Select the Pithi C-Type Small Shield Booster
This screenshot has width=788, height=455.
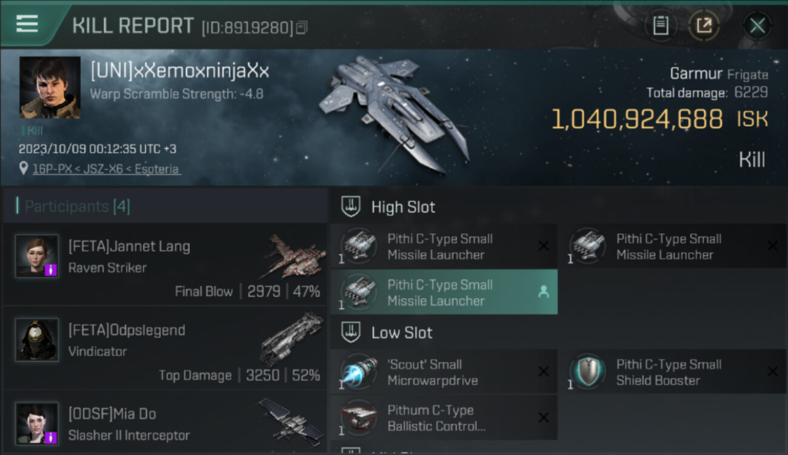(677, 372)
